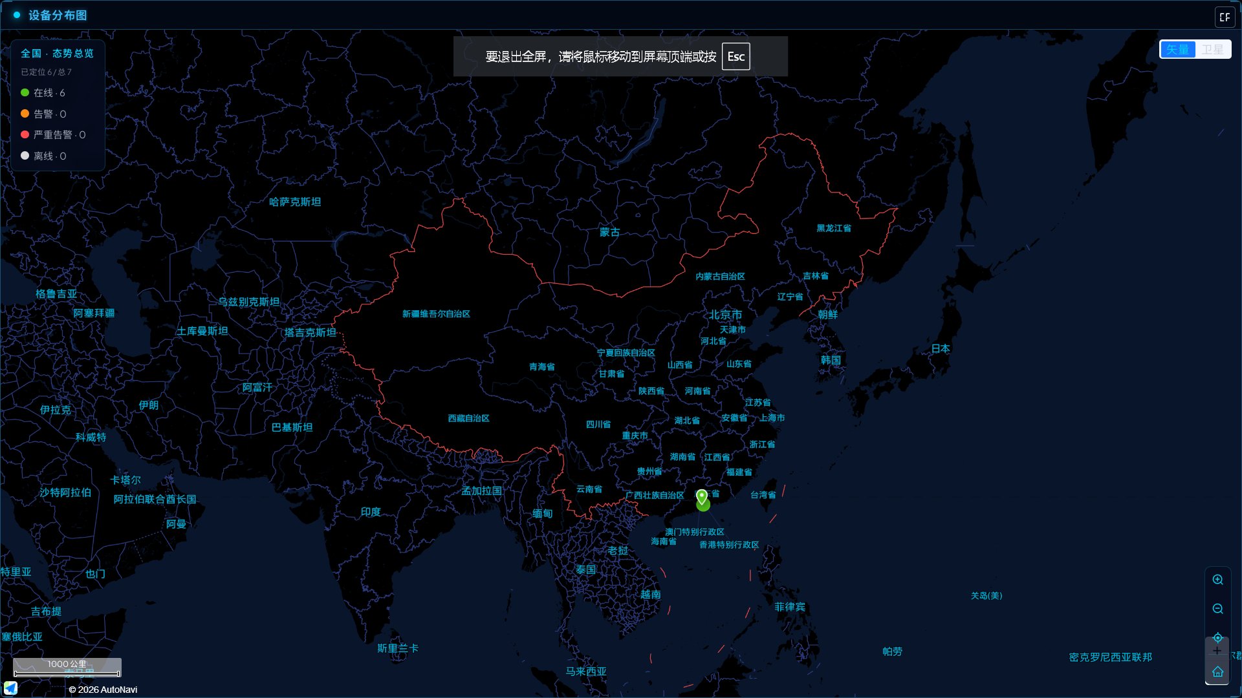The width and height of the screenshot is (1242, 698).
Task: Click the 沙特阿拉伯 country label
Action: (65, 492)
